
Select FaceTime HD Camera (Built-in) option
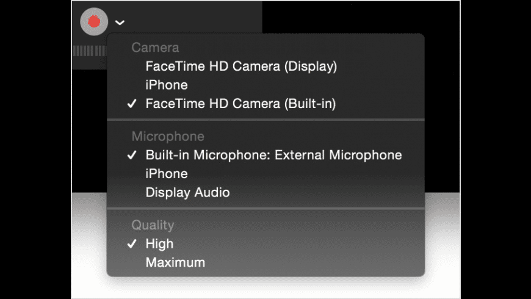[265, 104]
